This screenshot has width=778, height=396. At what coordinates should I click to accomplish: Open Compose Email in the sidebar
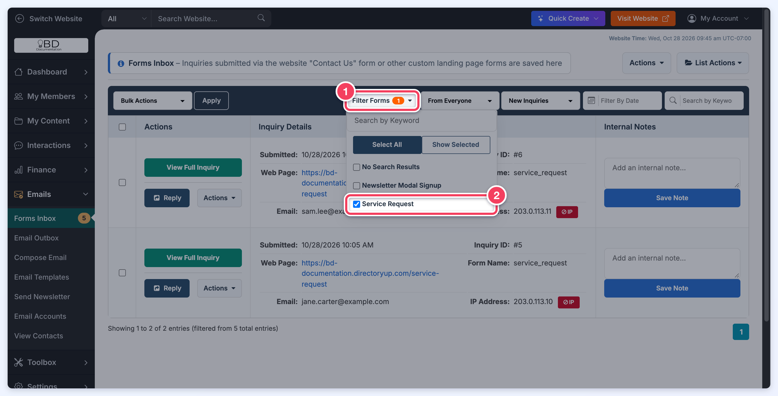point(40,257)
